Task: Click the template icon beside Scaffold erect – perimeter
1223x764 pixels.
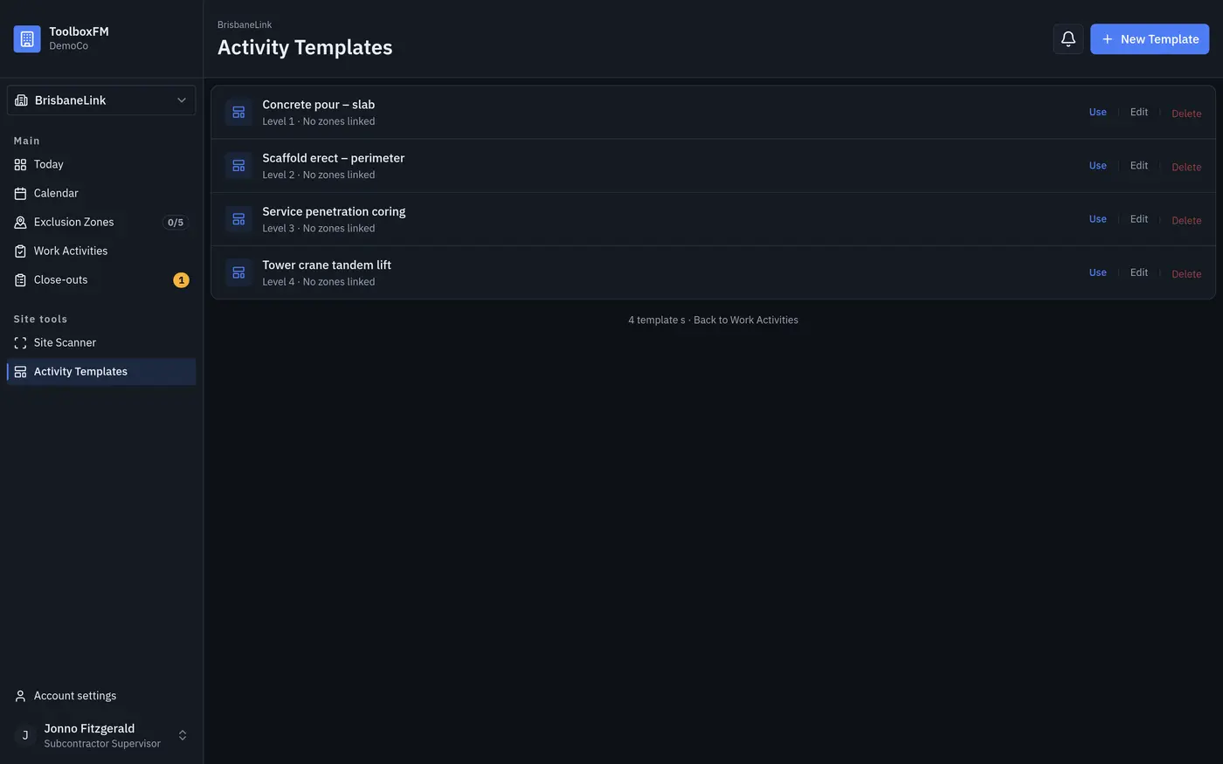Action: (x=238, y=166)
